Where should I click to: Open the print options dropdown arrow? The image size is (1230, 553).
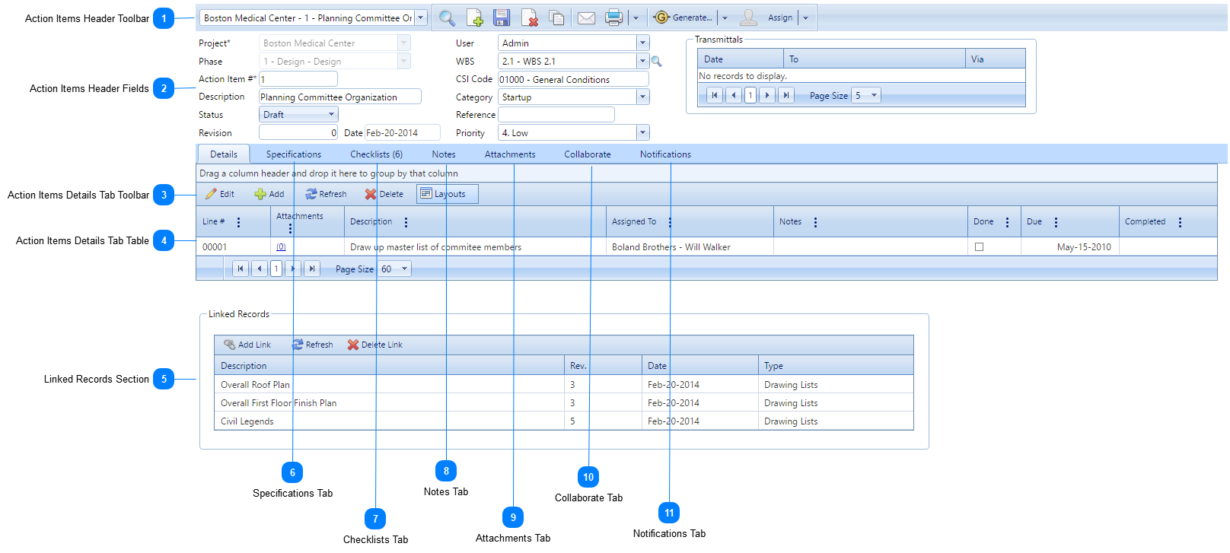coord(636,17)
